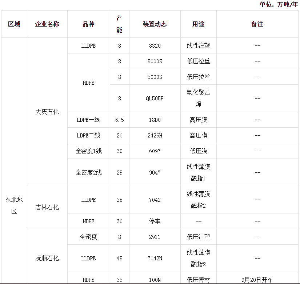This screenshot has height=284, width=300.
Task: Click the 企业名称 column header
Action: [47, 24]
